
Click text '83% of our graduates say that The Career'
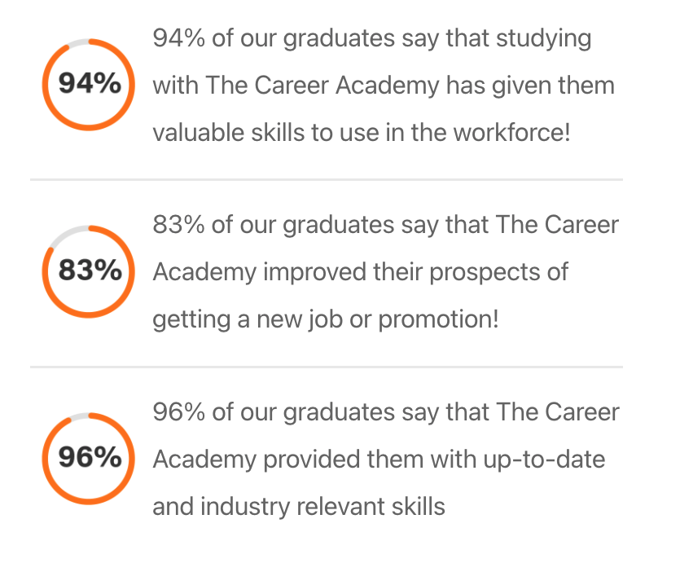(385, 225)
